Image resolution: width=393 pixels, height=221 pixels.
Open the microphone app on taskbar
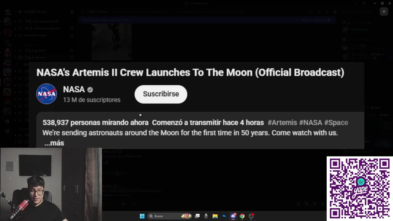(x=206, y=216)
